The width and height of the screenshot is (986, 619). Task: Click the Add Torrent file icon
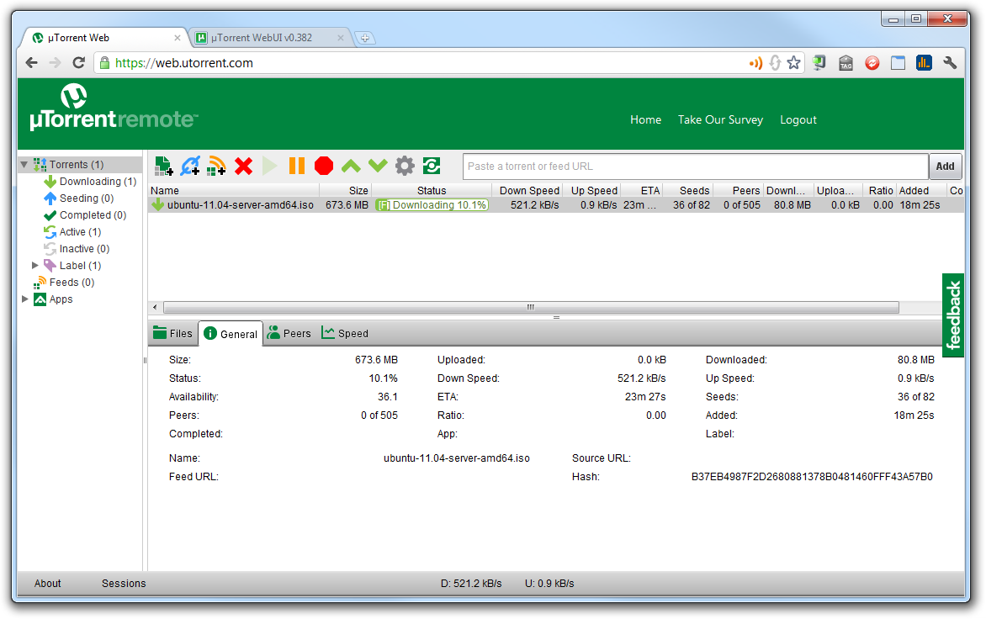pos(163,166)
